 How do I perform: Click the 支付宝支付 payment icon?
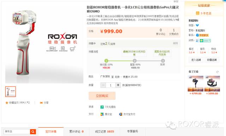[120, 114]
